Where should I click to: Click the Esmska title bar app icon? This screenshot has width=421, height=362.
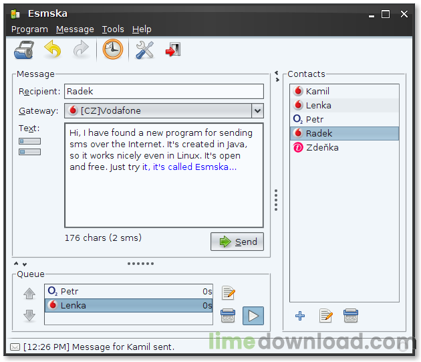pyautogui.click(x=15, y=13)
